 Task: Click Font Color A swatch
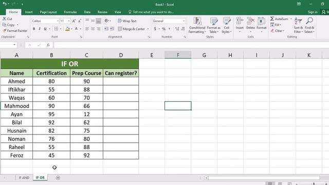(x=77, y=29)
